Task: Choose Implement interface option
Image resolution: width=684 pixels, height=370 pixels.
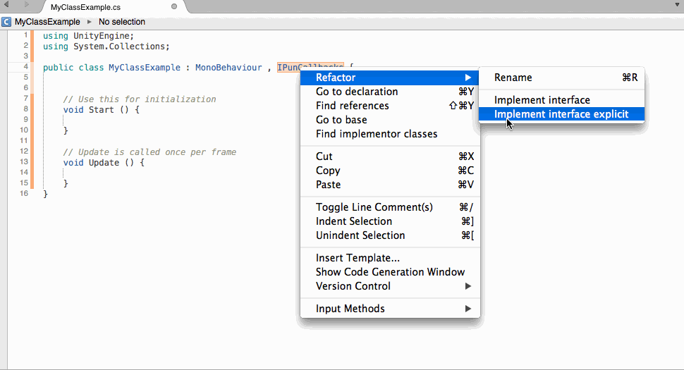Action: (x=562, y=100)
